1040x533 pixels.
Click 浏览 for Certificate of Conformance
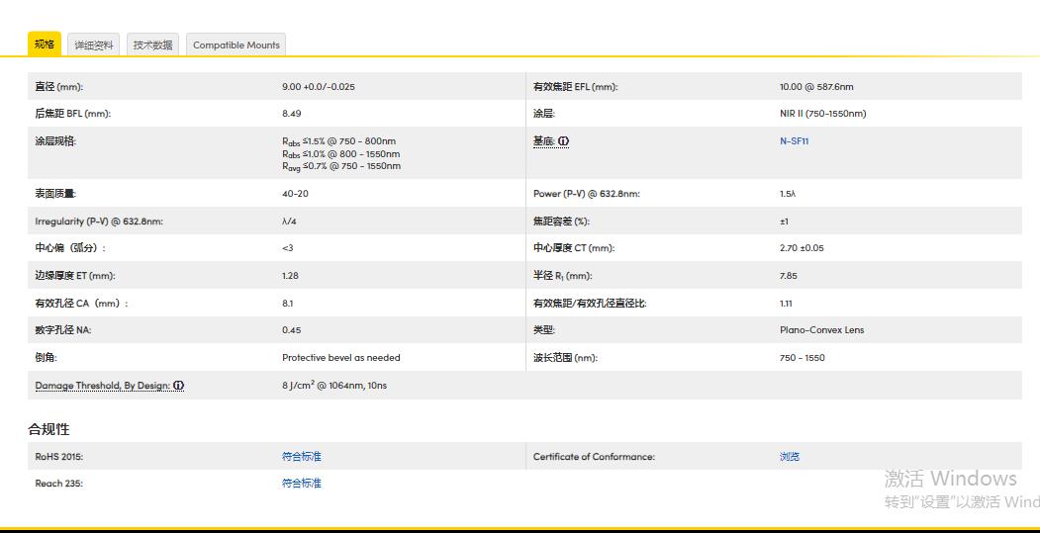click(x=789, y=457)
